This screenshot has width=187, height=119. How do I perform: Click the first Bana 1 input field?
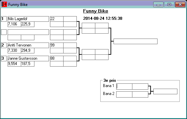click(x=124, y=86)
